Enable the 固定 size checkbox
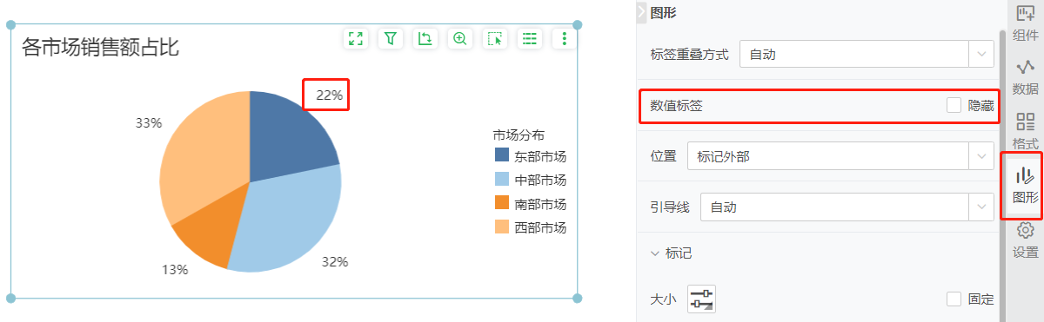Viewport: 1044px width, 322px height. pyautogui.click(x=954, y=299)
